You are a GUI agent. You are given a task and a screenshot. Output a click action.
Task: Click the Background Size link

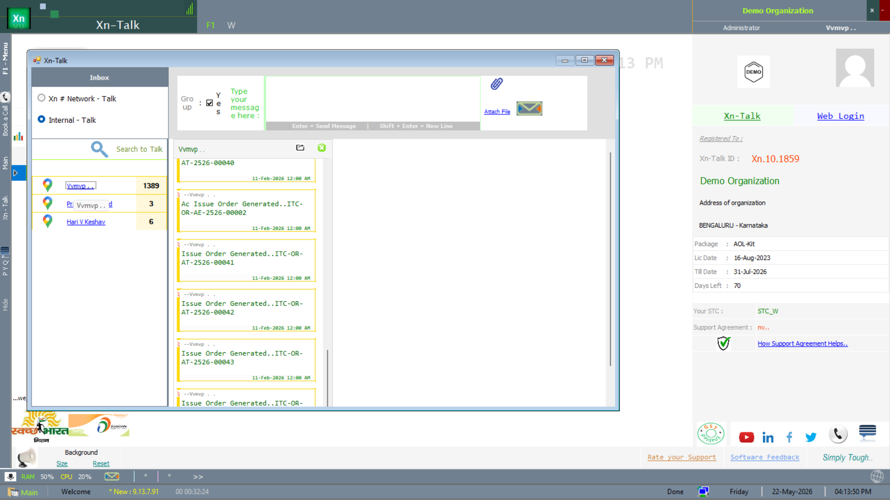62,463
